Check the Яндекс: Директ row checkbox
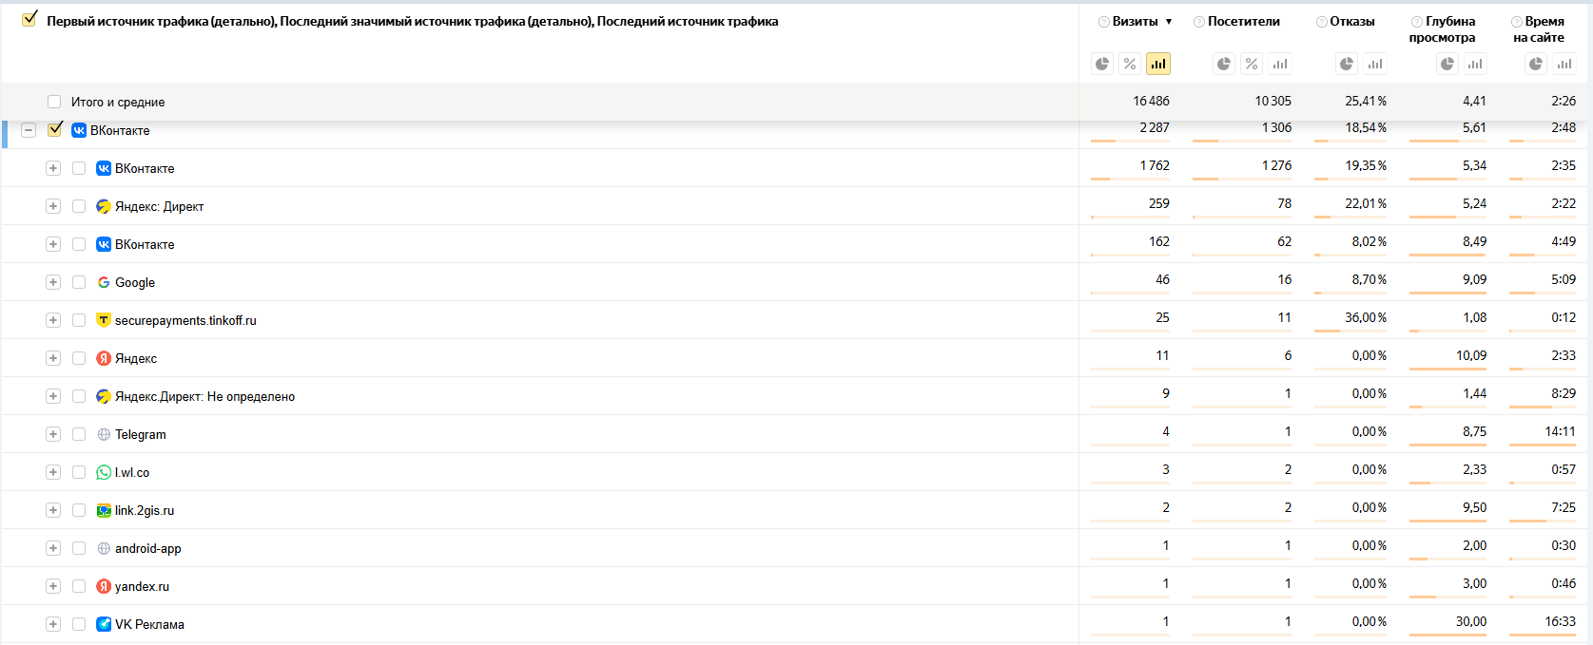 [79, 206]
